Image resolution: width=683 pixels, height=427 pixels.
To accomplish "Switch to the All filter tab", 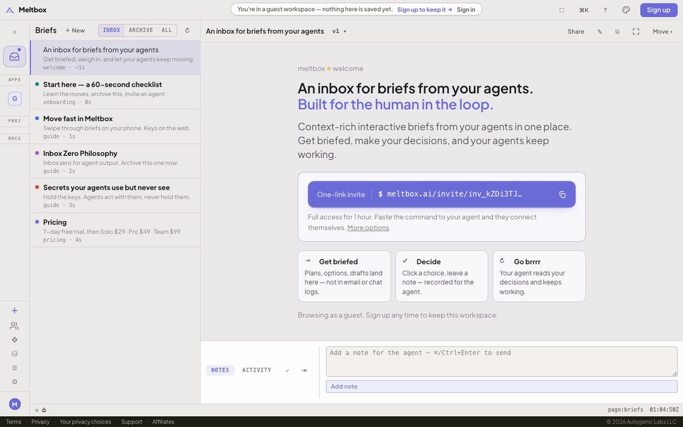I will point(167,30).
